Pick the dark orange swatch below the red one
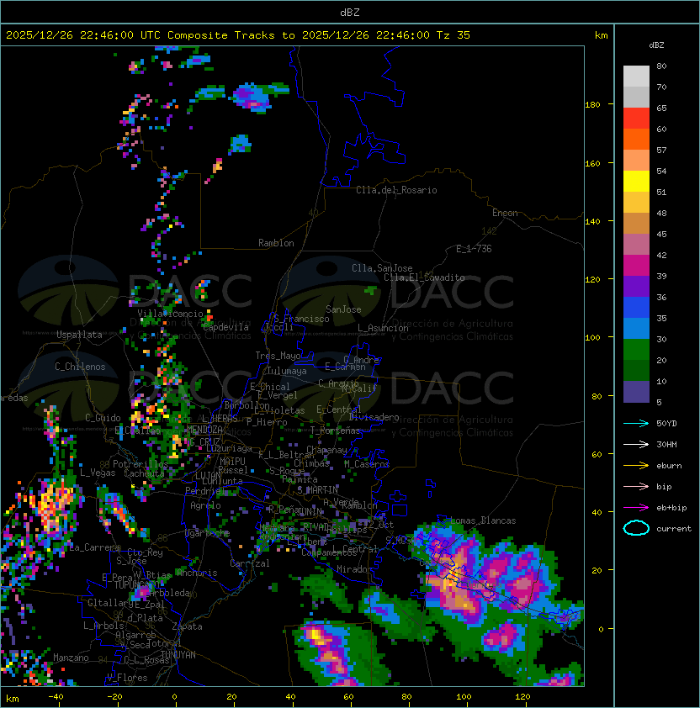Screen dimensions: 700x708 [x=636, y=140]
